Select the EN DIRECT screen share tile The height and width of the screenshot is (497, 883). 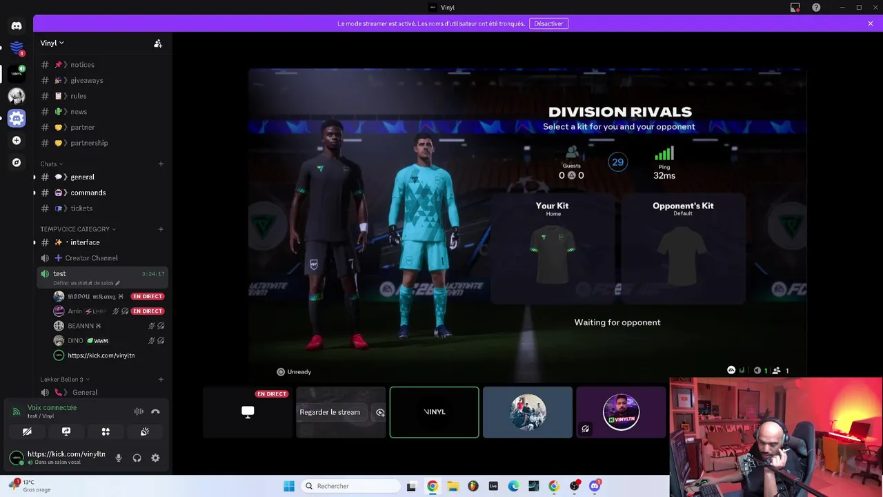(x=248, y=412)
